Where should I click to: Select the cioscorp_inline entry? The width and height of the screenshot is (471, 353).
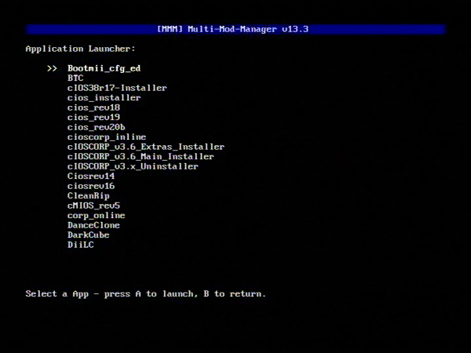coord(107,137)
